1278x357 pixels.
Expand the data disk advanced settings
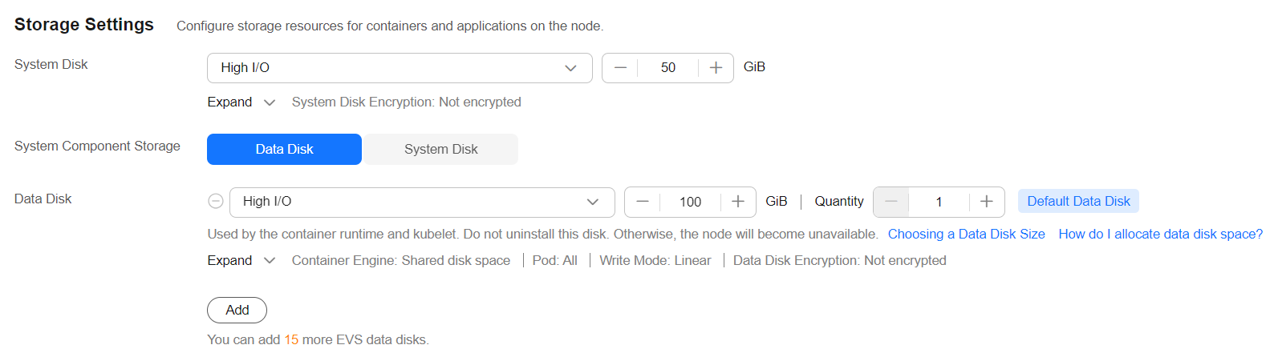[241, 261]
